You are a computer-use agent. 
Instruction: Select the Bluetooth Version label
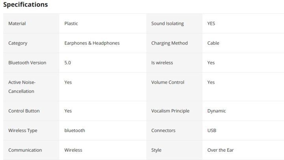click(27, 63)
